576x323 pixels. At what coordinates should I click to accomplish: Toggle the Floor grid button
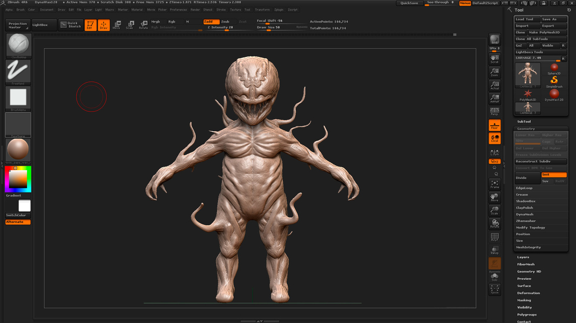pyautogui.click(x=494, y=125)
